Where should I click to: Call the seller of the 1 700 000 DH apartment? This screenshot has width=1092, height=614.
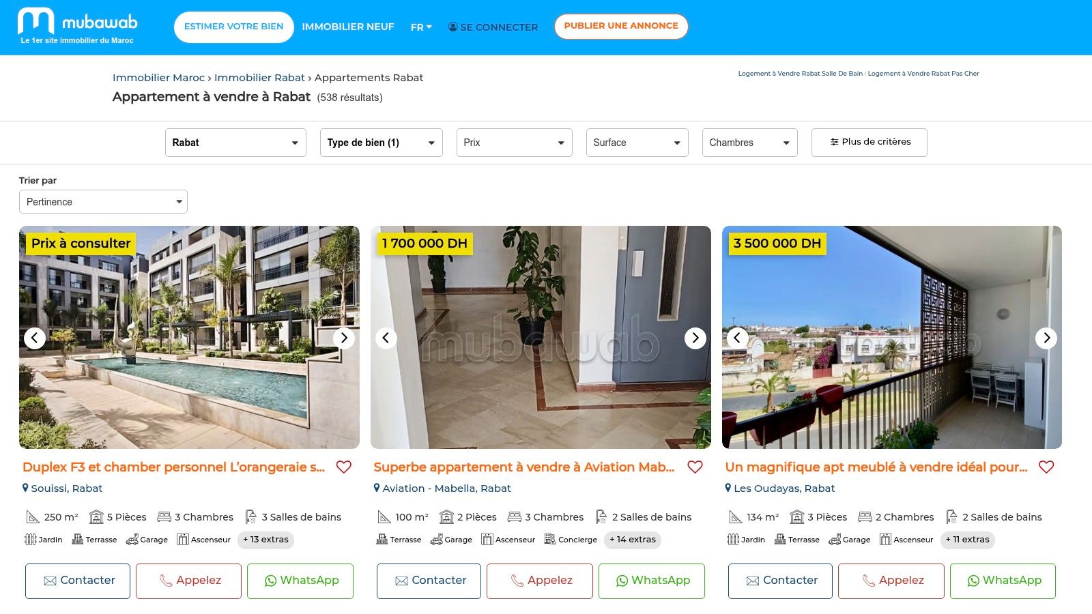pos(540,581)
